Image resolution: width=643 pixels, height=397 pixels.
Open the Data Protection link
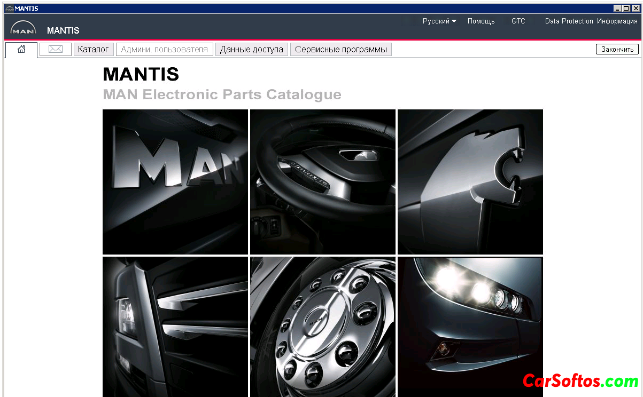coord(569,21)
